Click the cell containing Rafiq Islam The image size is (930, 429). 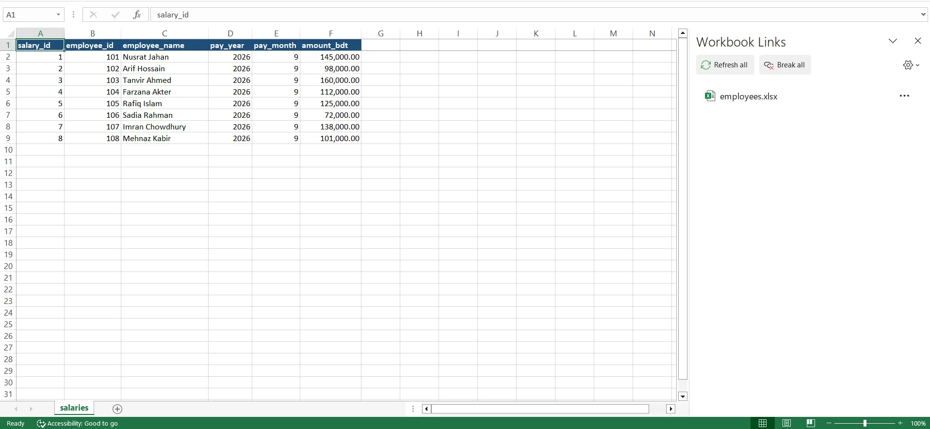tap(164, 103)
